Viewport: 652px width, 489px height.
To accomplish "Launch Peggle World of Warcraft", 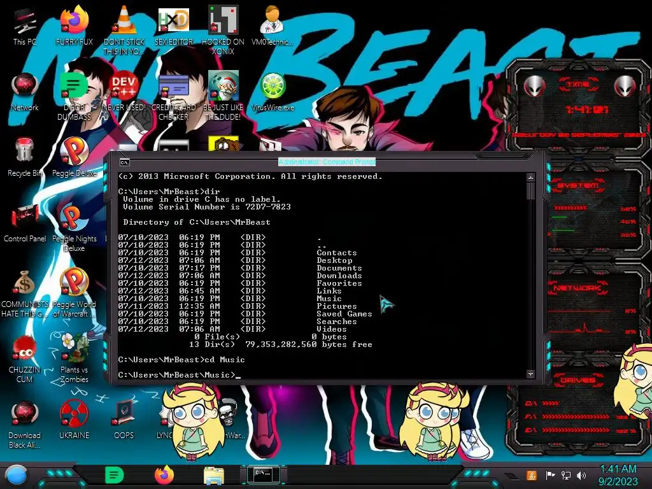I will (x=74, y=293).
